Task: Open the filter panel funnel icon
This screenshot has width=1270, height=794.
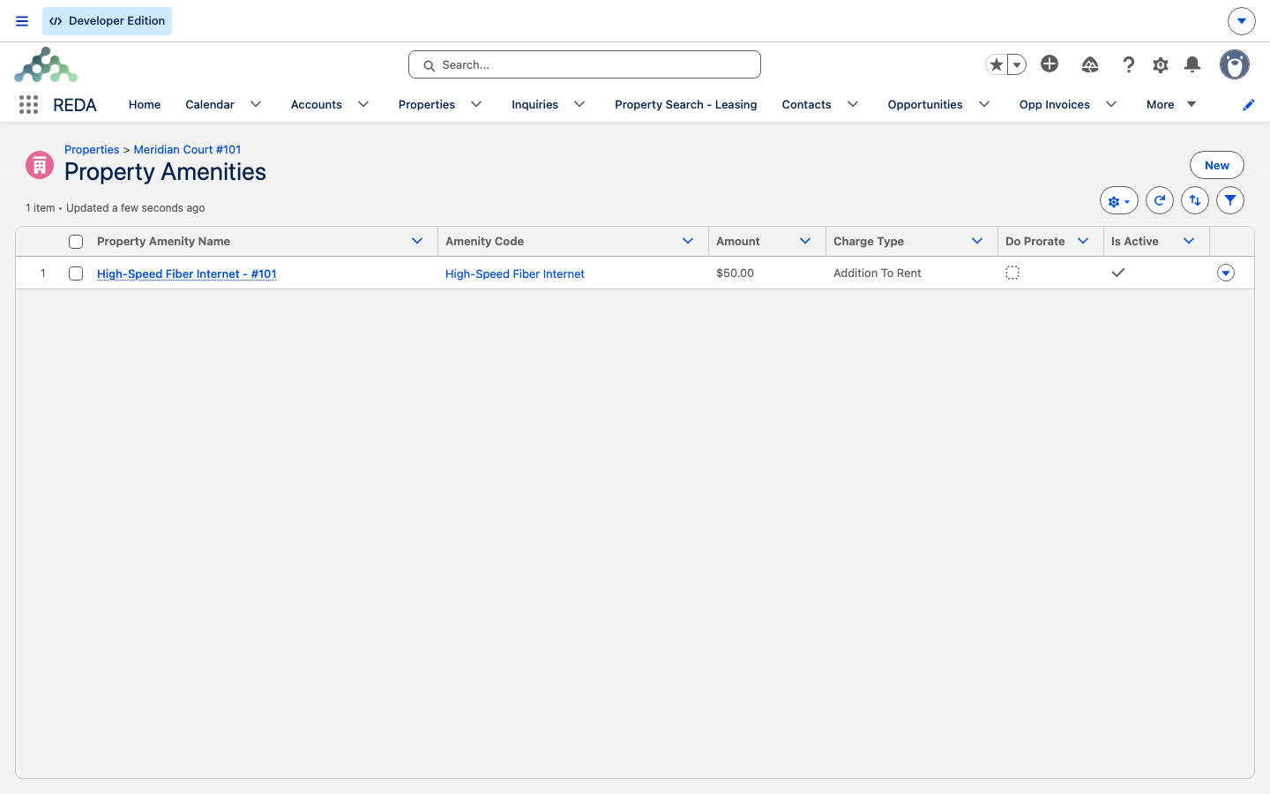Action: (1230, 200)
